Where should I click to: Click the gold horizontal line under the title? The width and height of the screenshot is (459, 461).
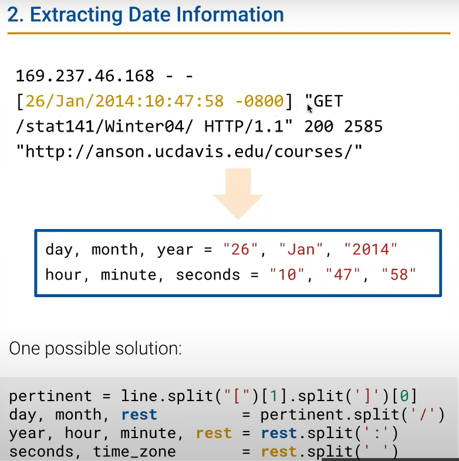coord(229,33)
